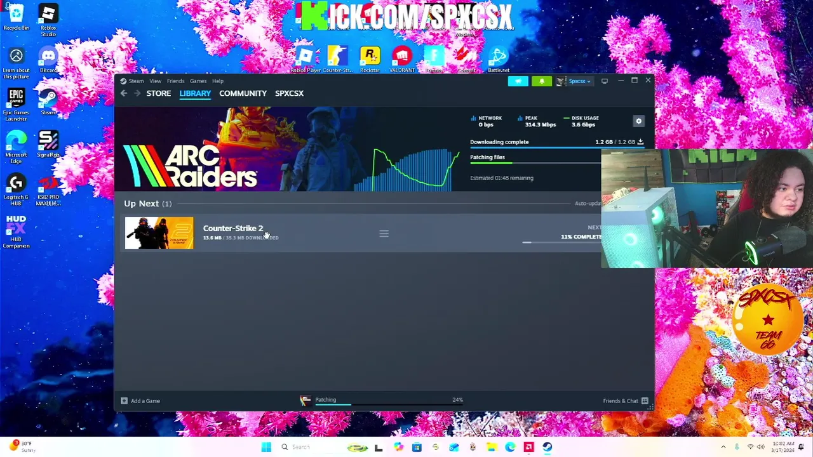
Task: Click the Patching files progress bar
Action: (x=535, y=163)
